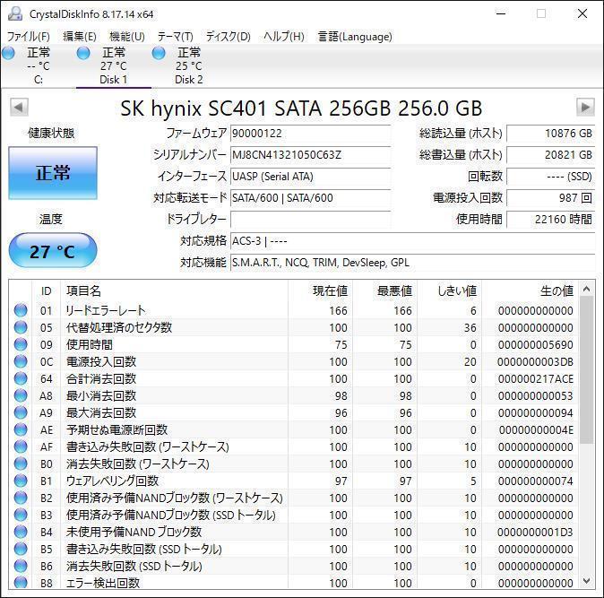
Task: Open the 機能(U) menu
Action: click(x=127, y=37)
